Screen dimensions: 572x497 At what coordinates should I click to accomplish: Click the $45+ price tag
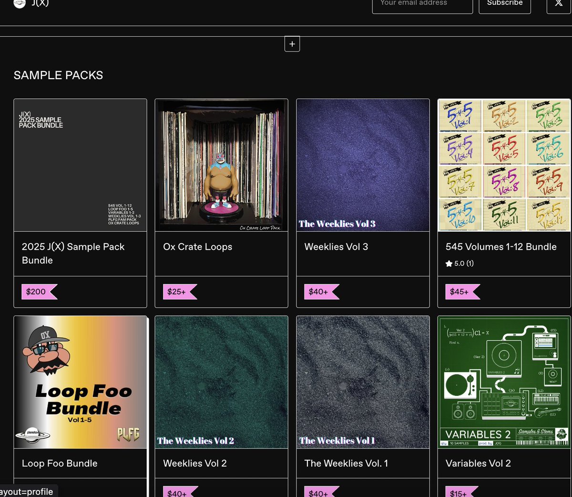pos(463,292)
